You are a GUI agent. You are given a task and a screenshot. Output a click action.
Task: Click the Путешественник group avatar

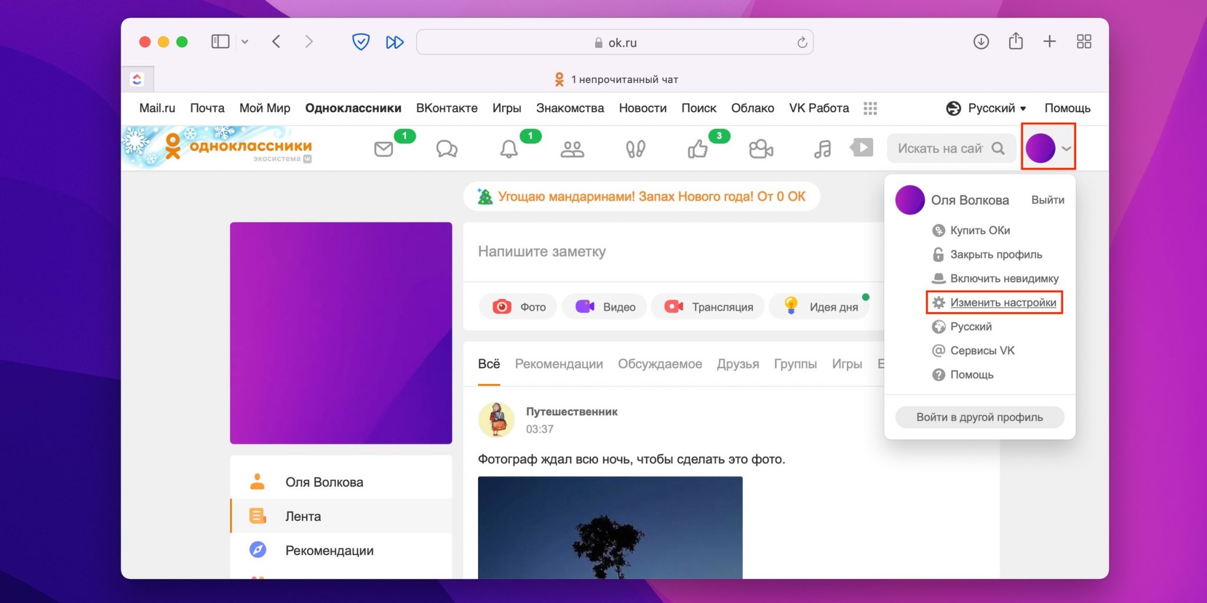click(x=496, y=420)
